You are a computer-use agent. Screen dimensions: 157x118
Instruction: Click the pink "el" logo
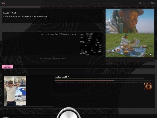(3, 3)
